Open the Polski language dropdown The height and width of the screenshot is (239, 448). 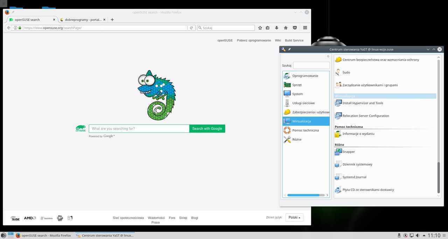[294, 217]
